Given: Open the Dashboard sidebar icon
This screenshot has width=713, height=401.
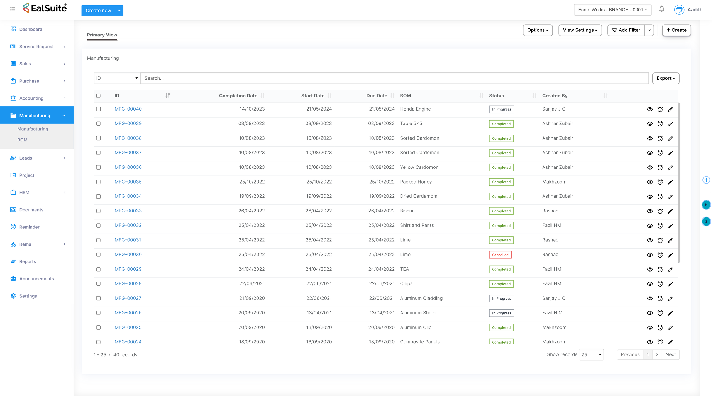Looking at the screenshot, I should (13, 29).
